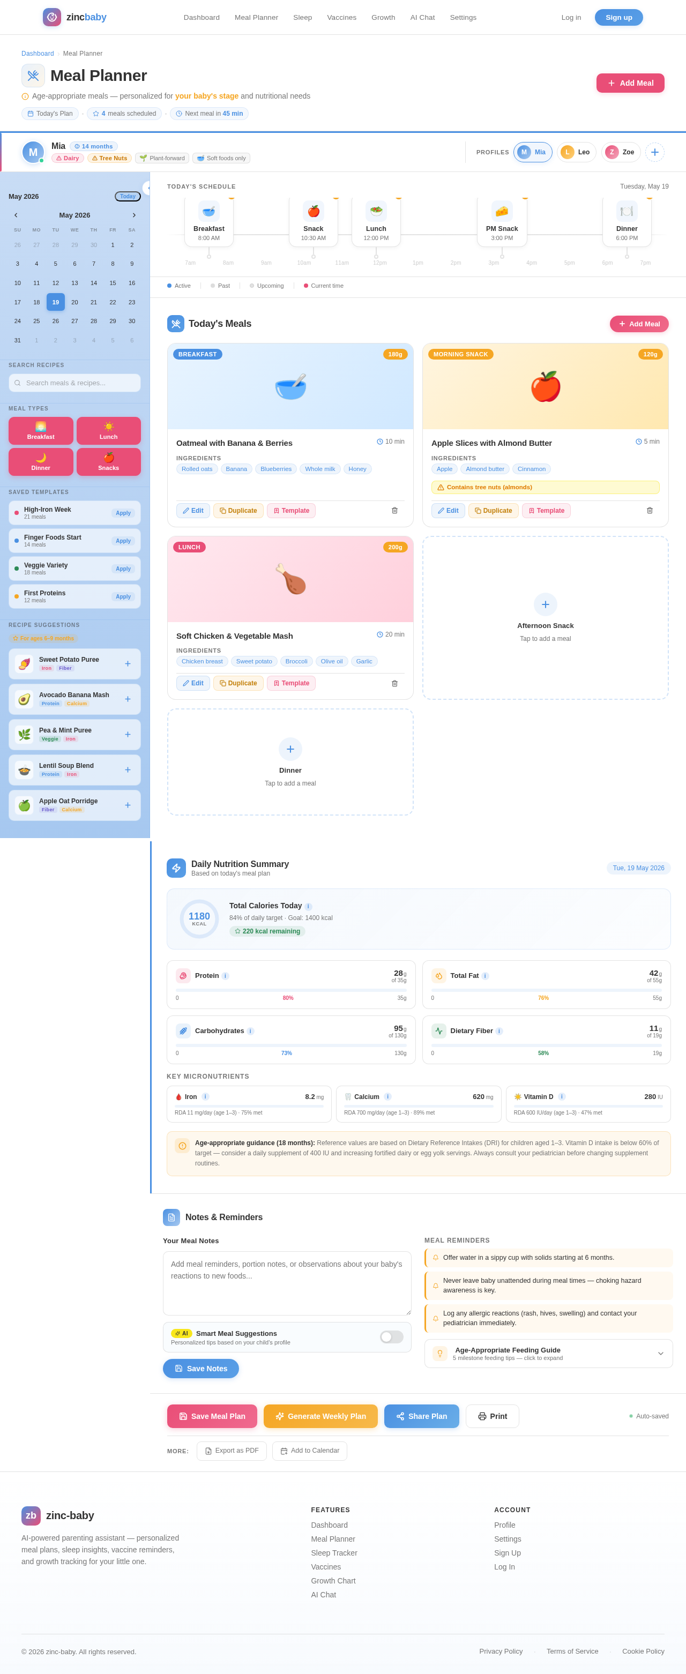Add a new child profile with plus

point(655,152)
